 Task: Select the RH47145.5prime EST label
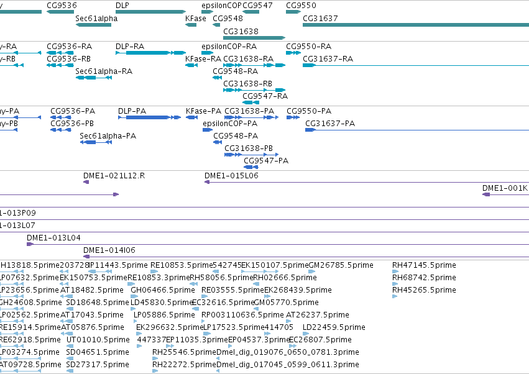pyautogui.click(x=424, y=265)
